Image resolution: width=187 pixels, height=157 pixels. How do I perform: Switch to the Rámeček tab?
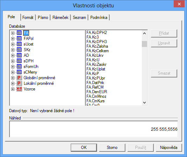tap(61, 18)
